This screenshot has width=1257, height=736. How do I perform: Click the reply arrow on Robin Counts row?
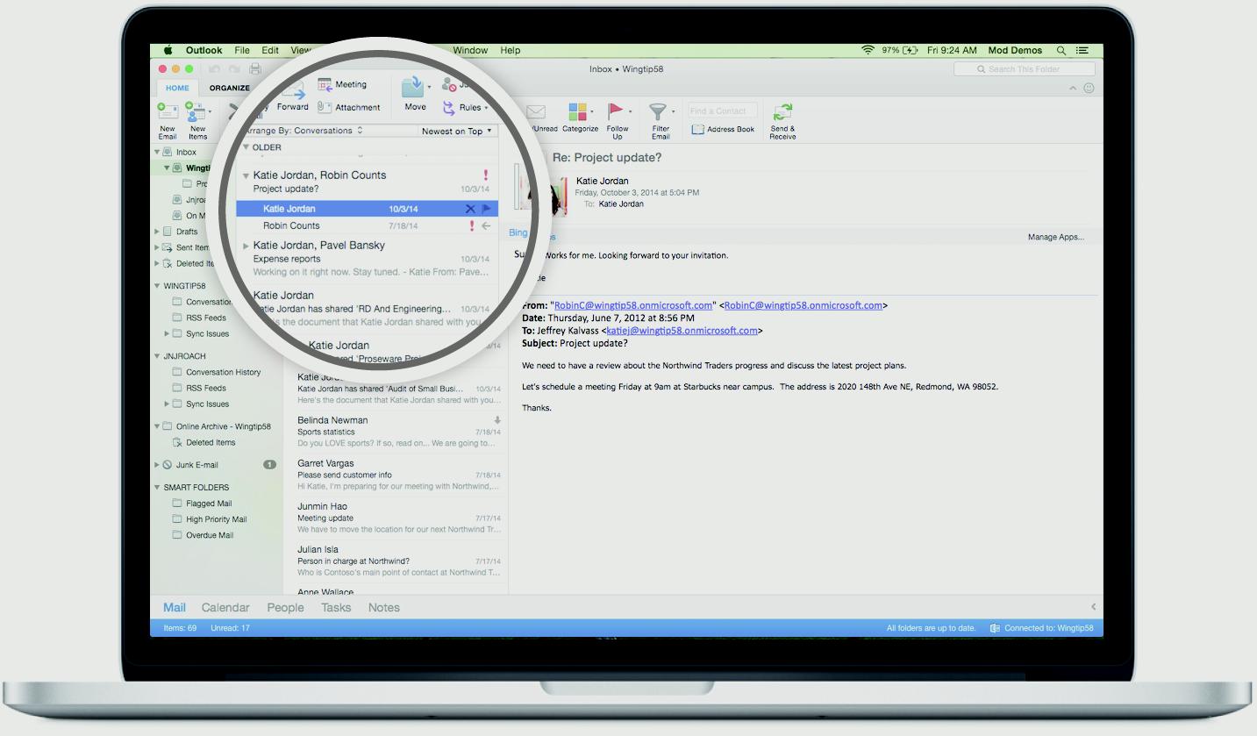486,225
